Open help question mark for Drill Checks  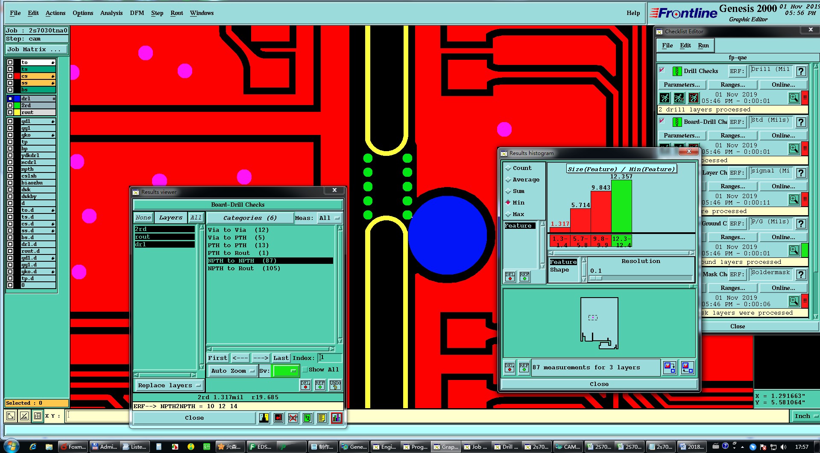click(x=801, y=71)
